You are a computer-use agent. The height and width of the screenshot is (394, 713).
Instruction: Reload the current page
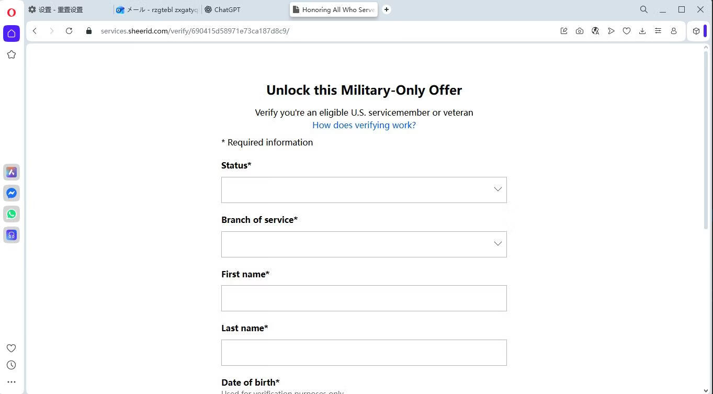(x=69, y=31)
